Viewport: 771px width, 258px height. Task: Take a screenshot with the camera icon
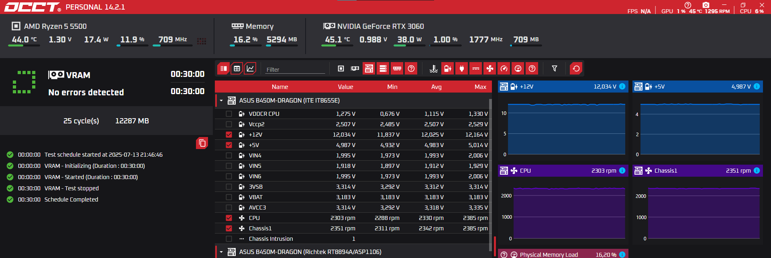point(706,5)
